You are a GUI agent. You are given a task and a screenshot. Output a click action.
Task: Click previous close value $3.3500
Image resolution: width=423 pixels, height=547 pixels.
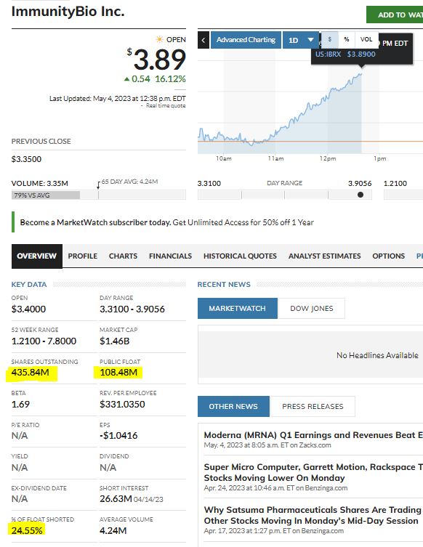pos(26,159)
